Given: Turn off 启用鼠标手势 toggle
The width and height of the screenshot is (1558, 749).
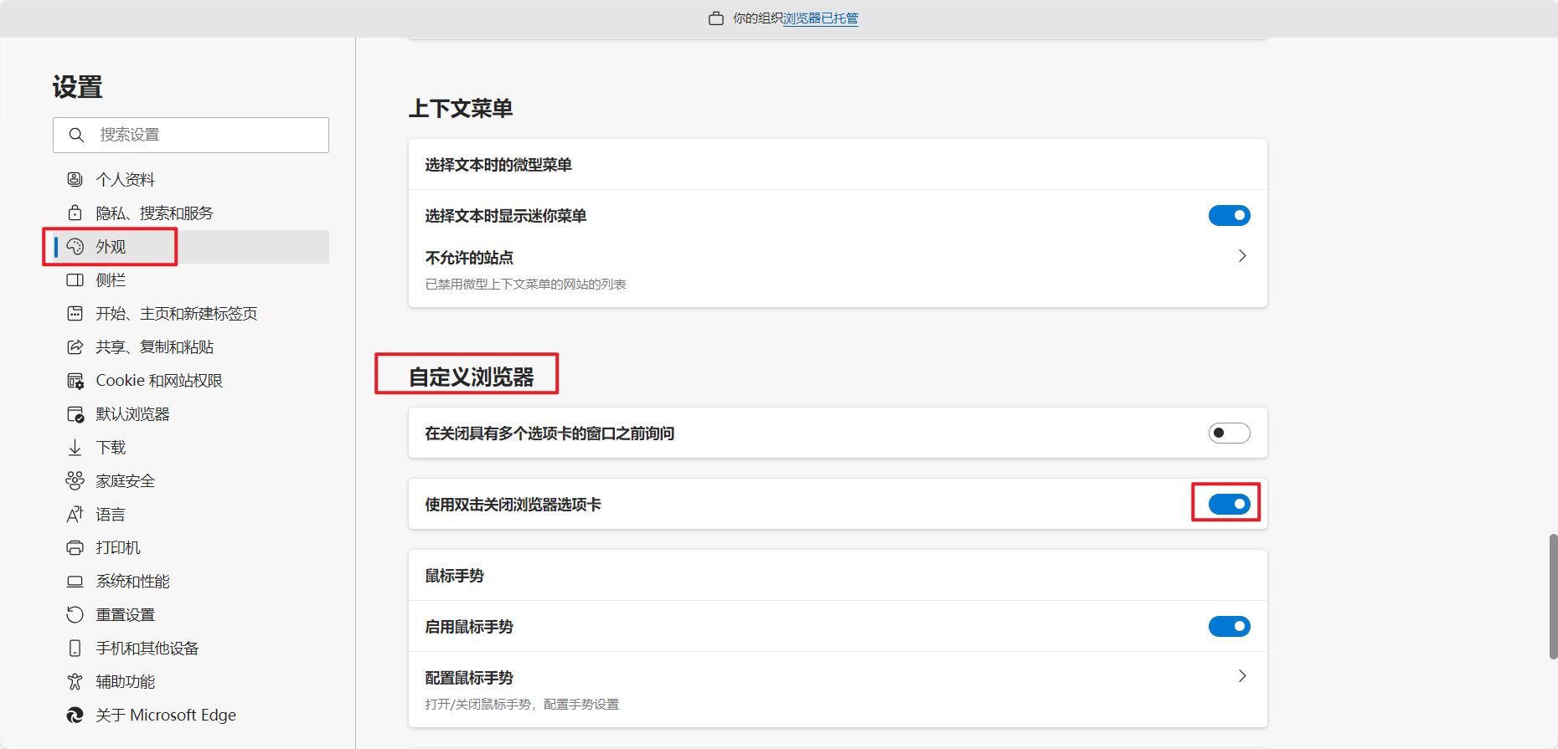Looking at the screenshot, I should coord(1229,626).
